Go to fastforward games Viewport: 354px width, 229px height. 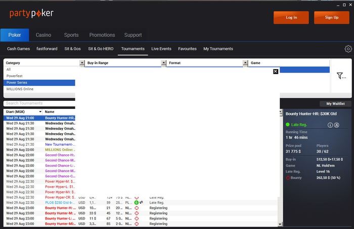(47, 48)
